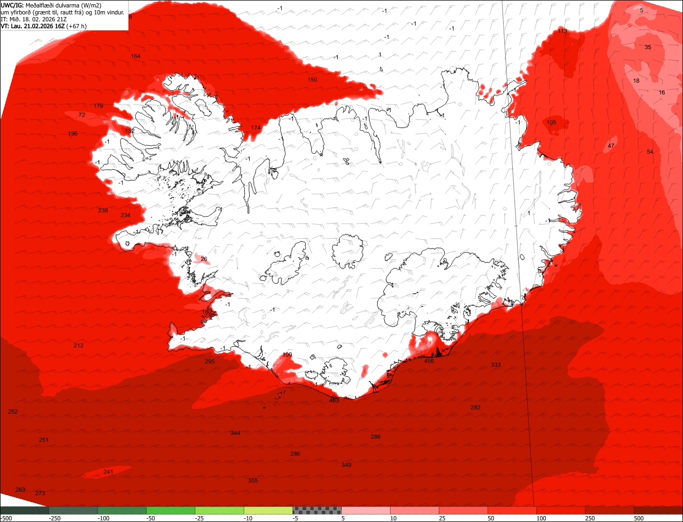Click the map value 263
The image size is (683, 522).
(x=20, y=489)
